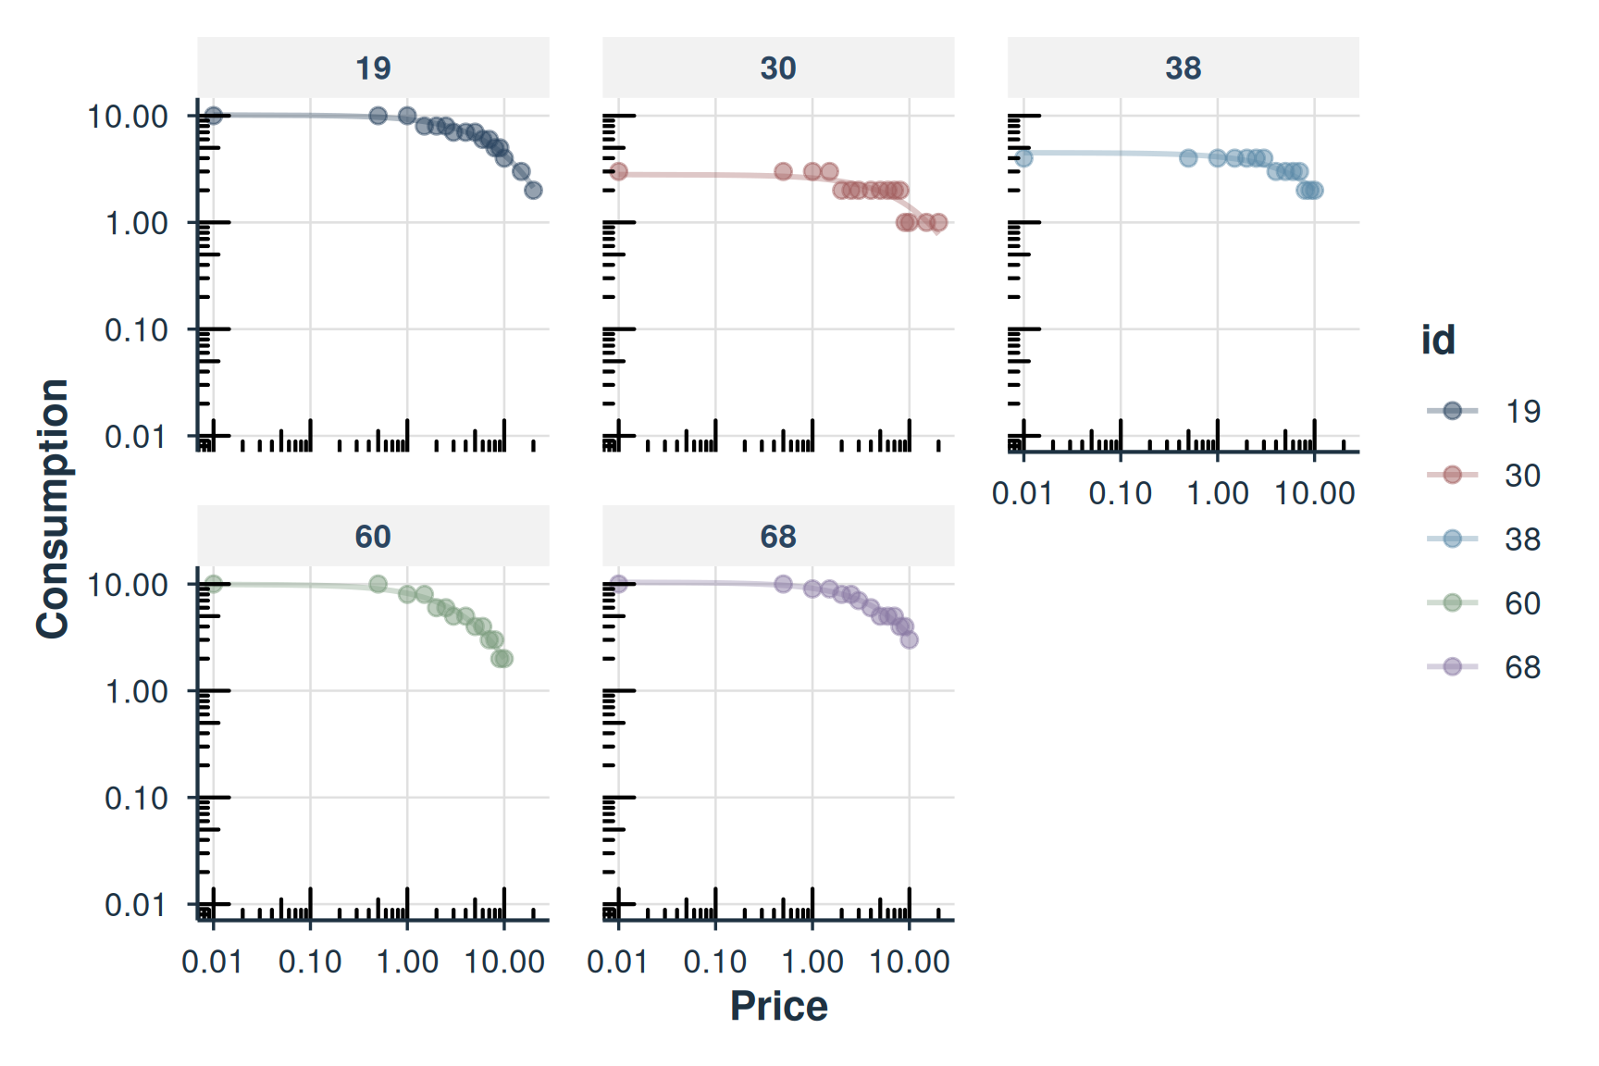This screenshot has width=1599, height=1066.
Task: Select the facet panel header labeled 68
Action: pos(778,537)
